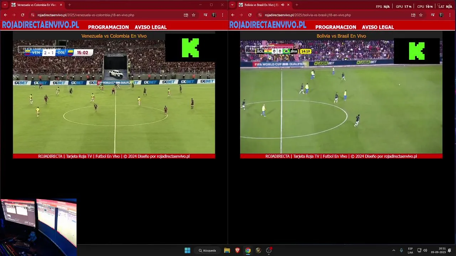Open notifications bell in taskbar
Viewport: 456px width, 256px height.
coord(450,250)
